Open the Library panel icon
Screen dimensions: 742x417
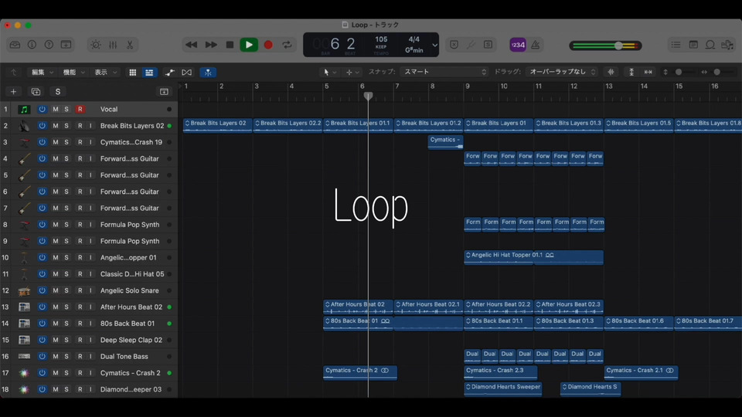[x=15, y=45]
